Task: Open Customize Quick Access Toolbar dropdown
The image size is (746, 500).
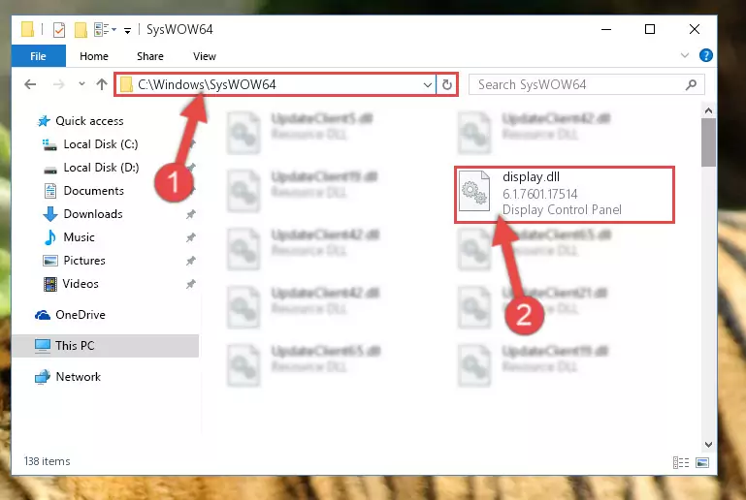Action: tap(127, 30)
